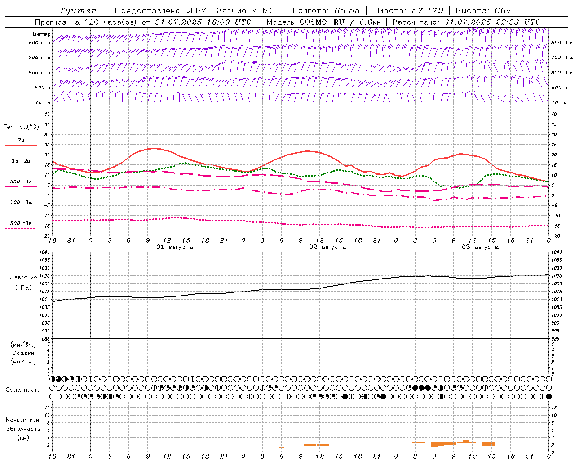Click the "(гПа)" unit label under Давление
This screenshot has height=460, width=575.
23,287
